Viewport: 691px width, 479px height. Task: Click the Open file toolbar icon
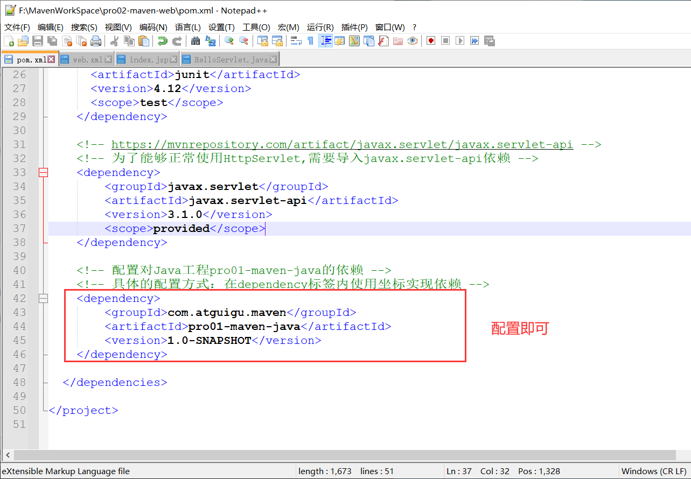[x=23, y=41]
